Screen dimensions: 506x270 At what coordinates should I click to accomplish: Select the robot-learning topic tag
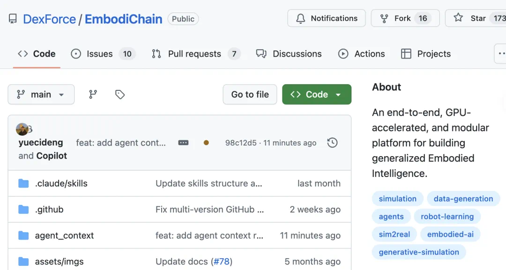pyautogui.click(x=447, y=217)
